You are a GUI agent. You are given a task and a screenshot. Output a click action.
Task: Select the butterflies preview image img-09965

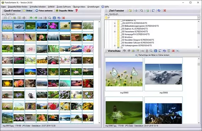tap(124, 74)
